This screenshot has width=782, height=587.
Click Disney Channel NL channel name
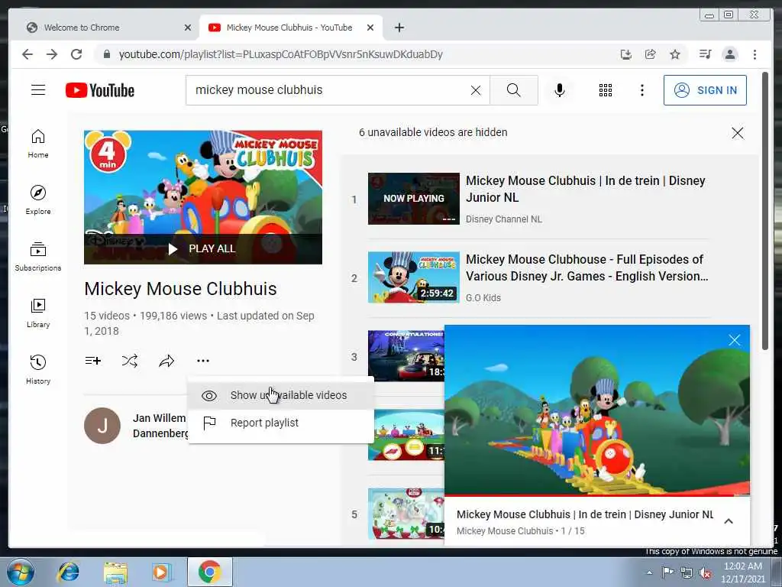[504, 219]
